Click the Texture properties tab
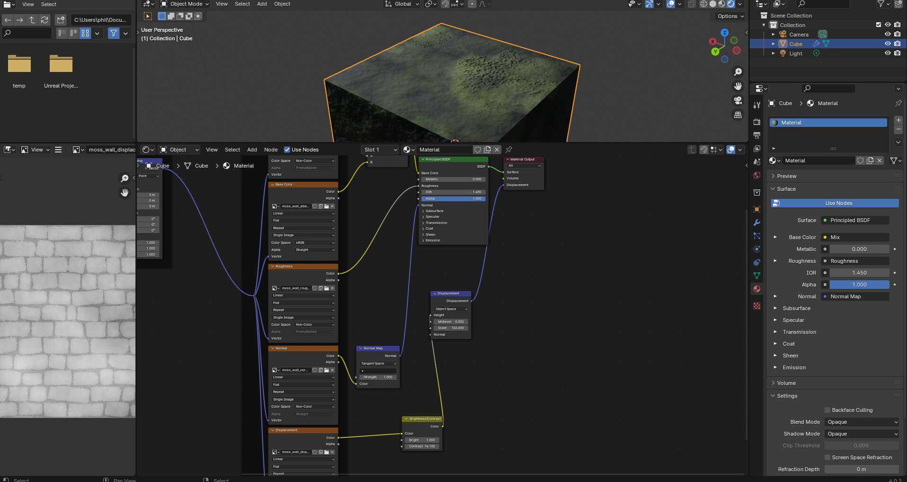 756,306
